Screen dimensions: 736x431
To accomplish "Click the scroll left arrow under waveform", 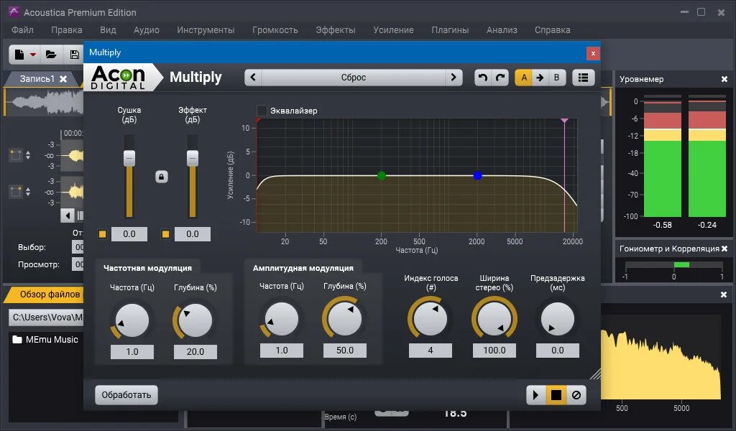I will point(68,215).
